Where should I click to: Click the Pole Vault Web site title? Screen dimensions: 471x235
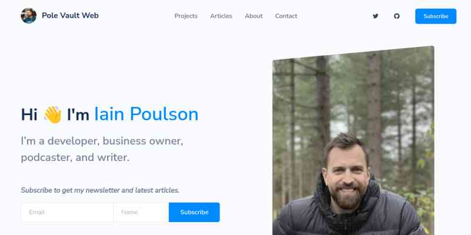click(70, 16)
